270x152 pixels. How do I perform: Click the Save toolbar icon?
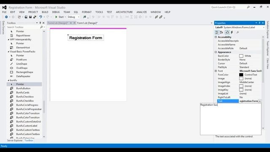(30, 17)
